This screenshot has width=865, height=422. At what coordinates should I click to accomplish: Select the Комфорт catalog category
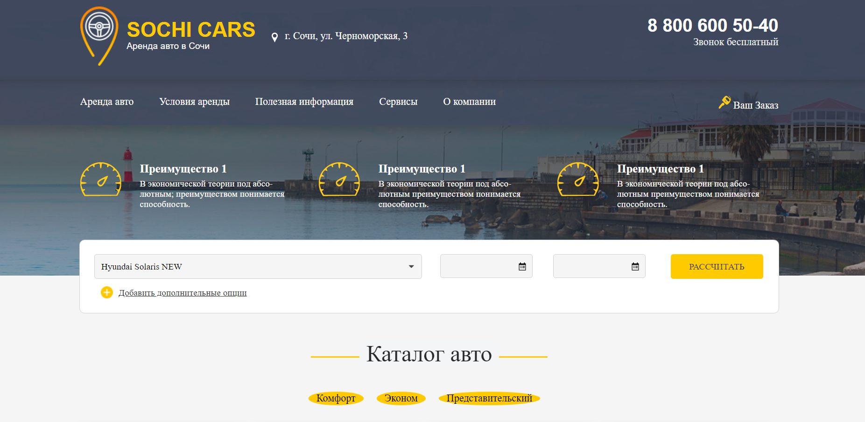[336, 398]
